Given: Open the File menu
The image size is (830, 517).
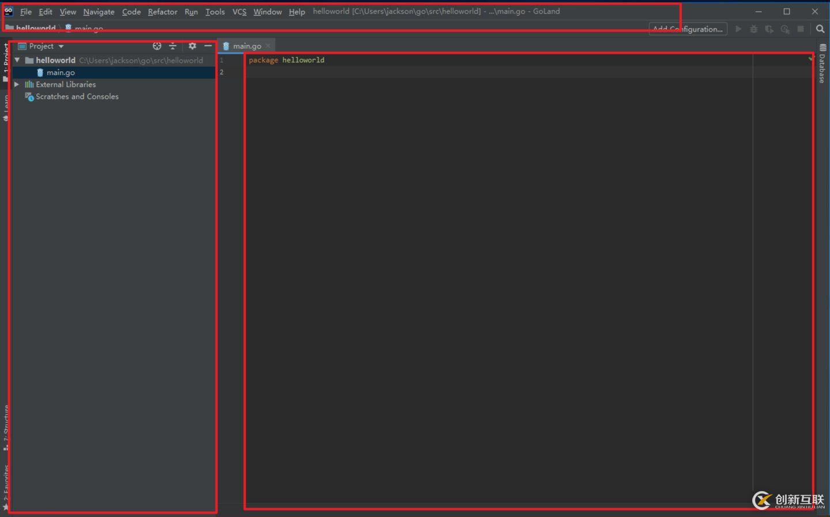Looking at the screenshot, I should [x=26, y=12].
